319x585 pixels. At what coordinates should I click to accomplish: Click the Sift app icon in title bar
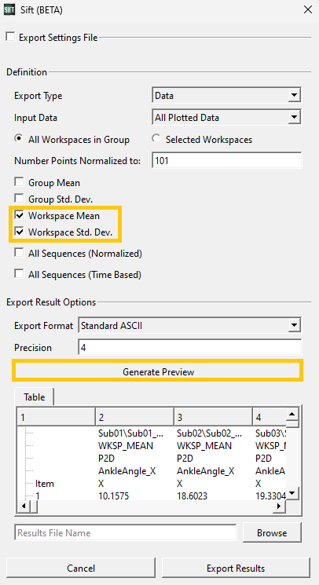9,9
